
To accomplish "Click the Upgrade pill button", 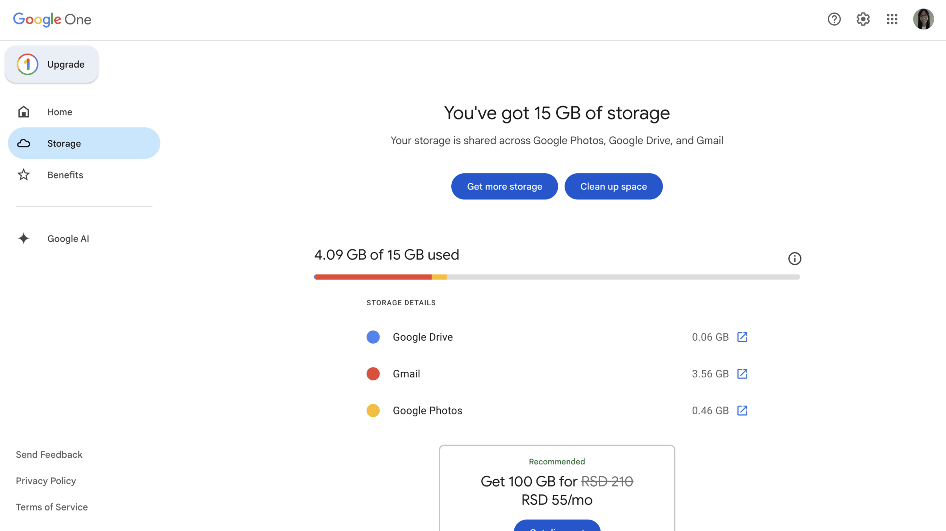I will (x=51, y=64).
